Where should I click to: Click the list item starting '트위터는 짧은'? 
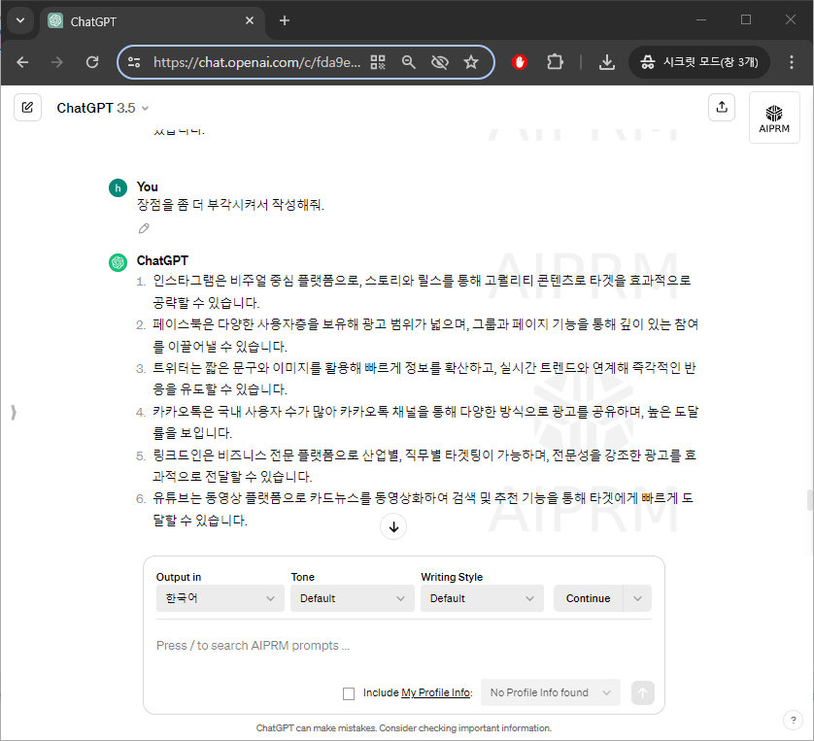point(425,379)
